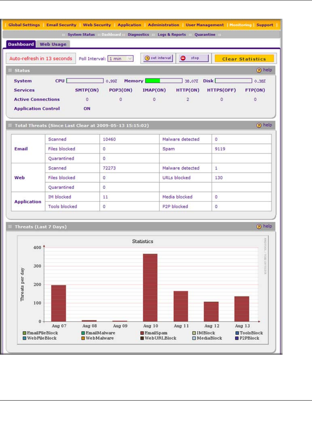Image resolution: width=312 pixels, height=423 pixels.
Task: Click the Spam count 9119
Action: (220, 149)
